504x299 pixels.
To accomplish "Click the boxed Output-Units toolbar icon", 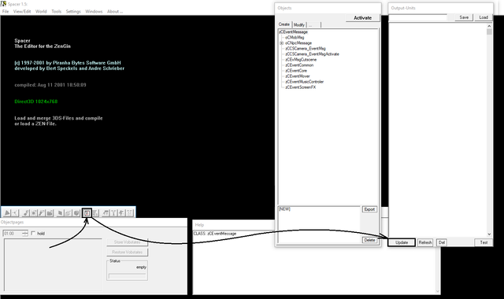I will pos(87,212).
